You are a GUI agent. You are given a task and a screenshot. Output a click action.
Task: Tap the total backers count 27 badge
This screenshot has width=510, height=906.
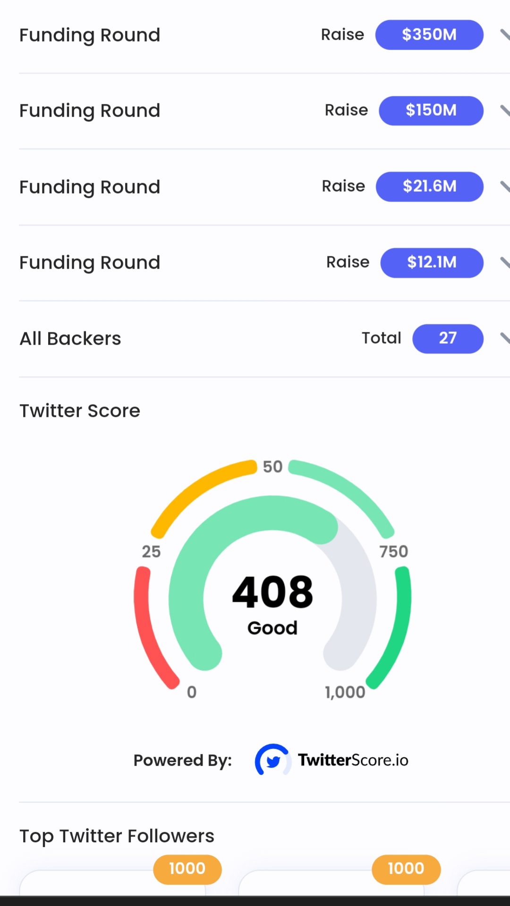pos(447,338)
